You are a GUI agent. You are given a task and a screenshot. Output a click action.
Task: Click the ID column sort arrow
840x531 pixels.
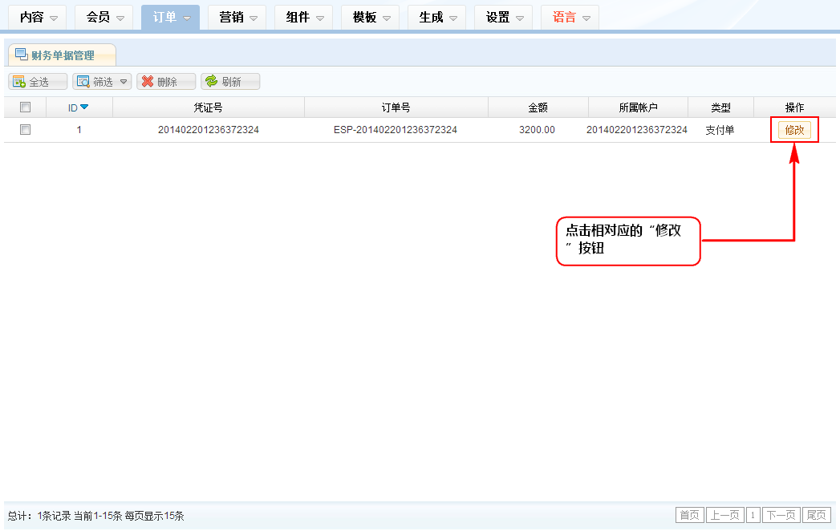pos(84,107)
